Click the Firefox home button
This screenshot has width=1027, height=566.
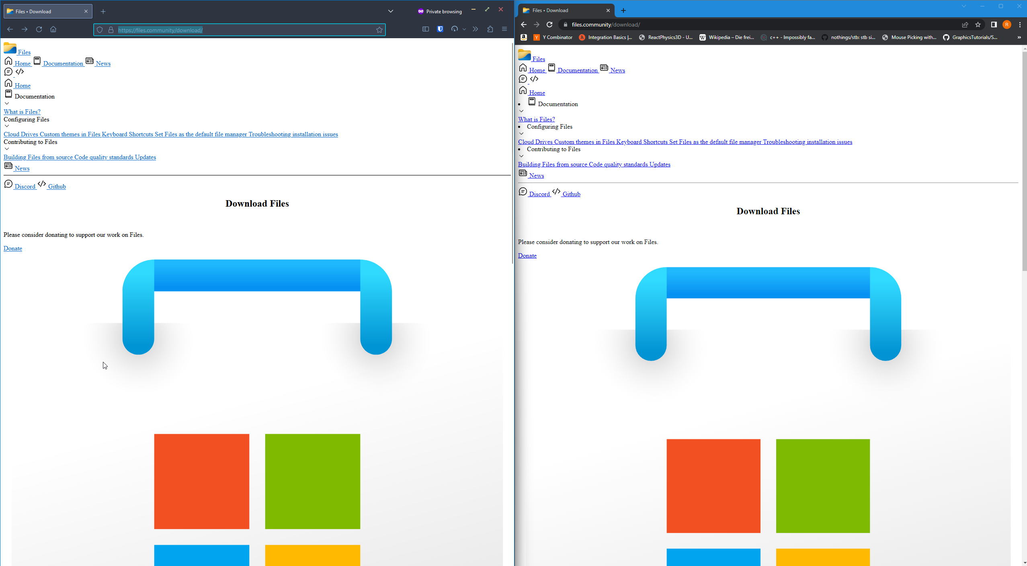pyautogui.click(x=53, y=29)
